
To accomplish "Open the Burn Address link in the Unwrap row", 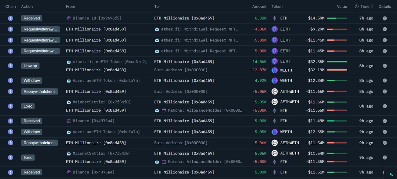I will (x=181, y=70).
